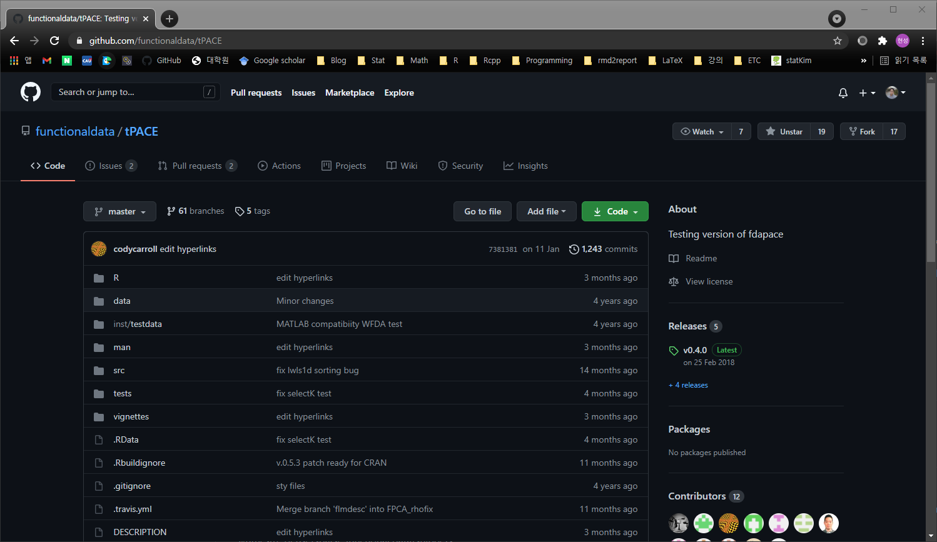The height and width of the screenshot is (542, 937).
Task: Open Marketplace from the top navigation
Action: [350, 93]
